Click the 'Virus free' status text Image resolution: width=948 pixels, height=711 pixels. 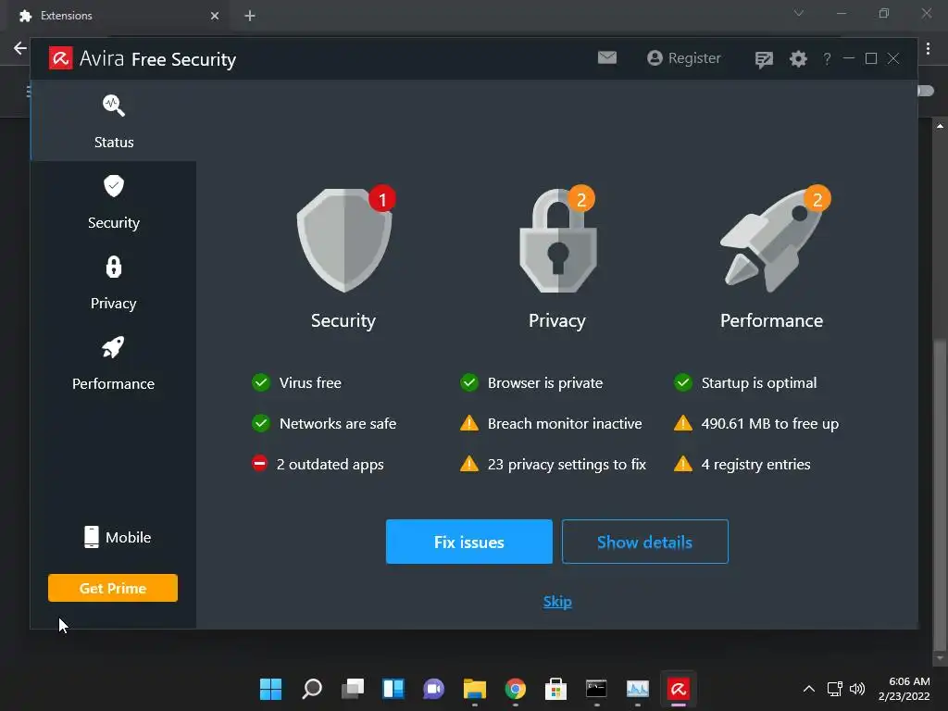tap(310, 382)
